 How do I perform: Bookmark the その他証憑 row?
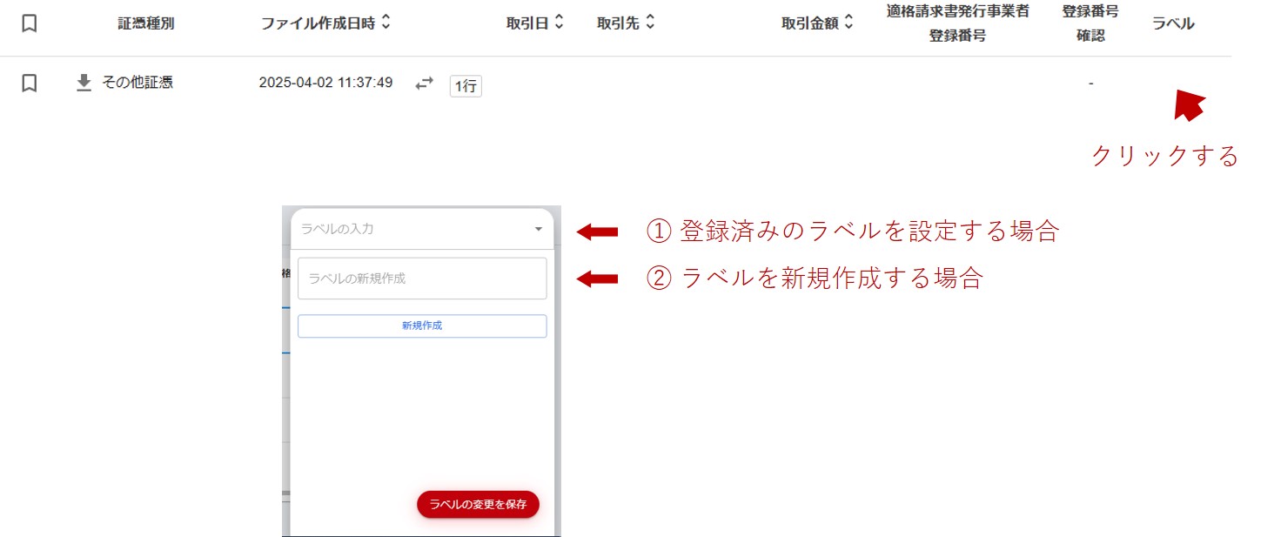(29, 83)
